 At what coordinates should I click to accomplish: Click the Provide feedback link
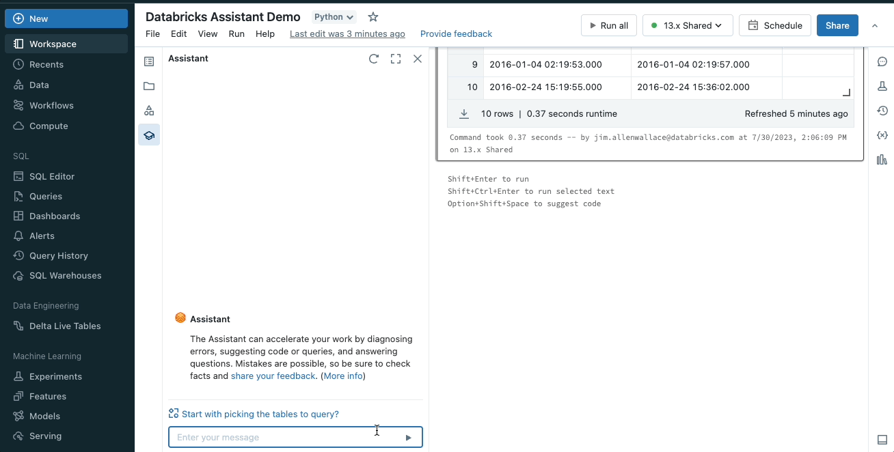click(456, 33)
